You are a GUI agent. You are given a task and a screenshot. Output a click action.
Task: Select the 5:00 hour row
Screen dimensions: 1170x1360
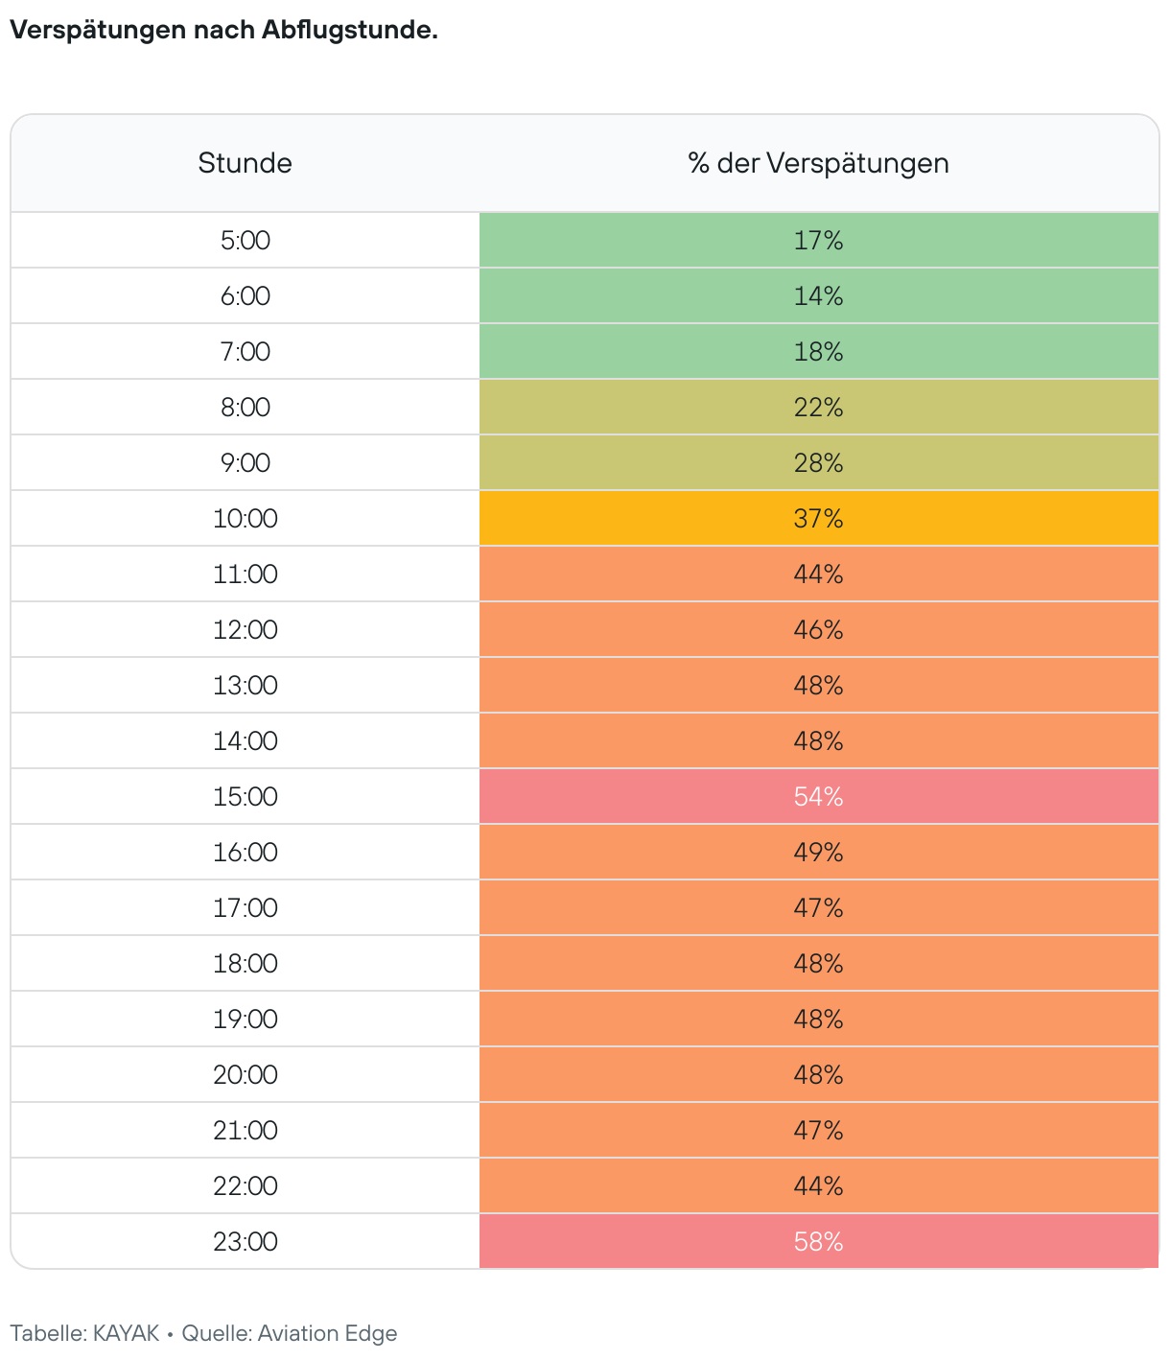click(x=585, y=240)
